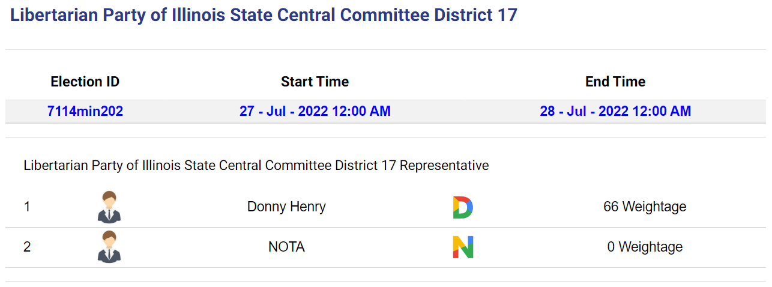Click the 66 Weightage result
The height and width of the screenshot is (287, 772).
pos(645,207)
